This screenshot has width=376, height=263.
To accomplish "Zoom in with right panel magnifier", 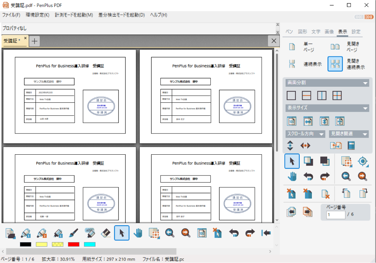I will tap(362, 177).
